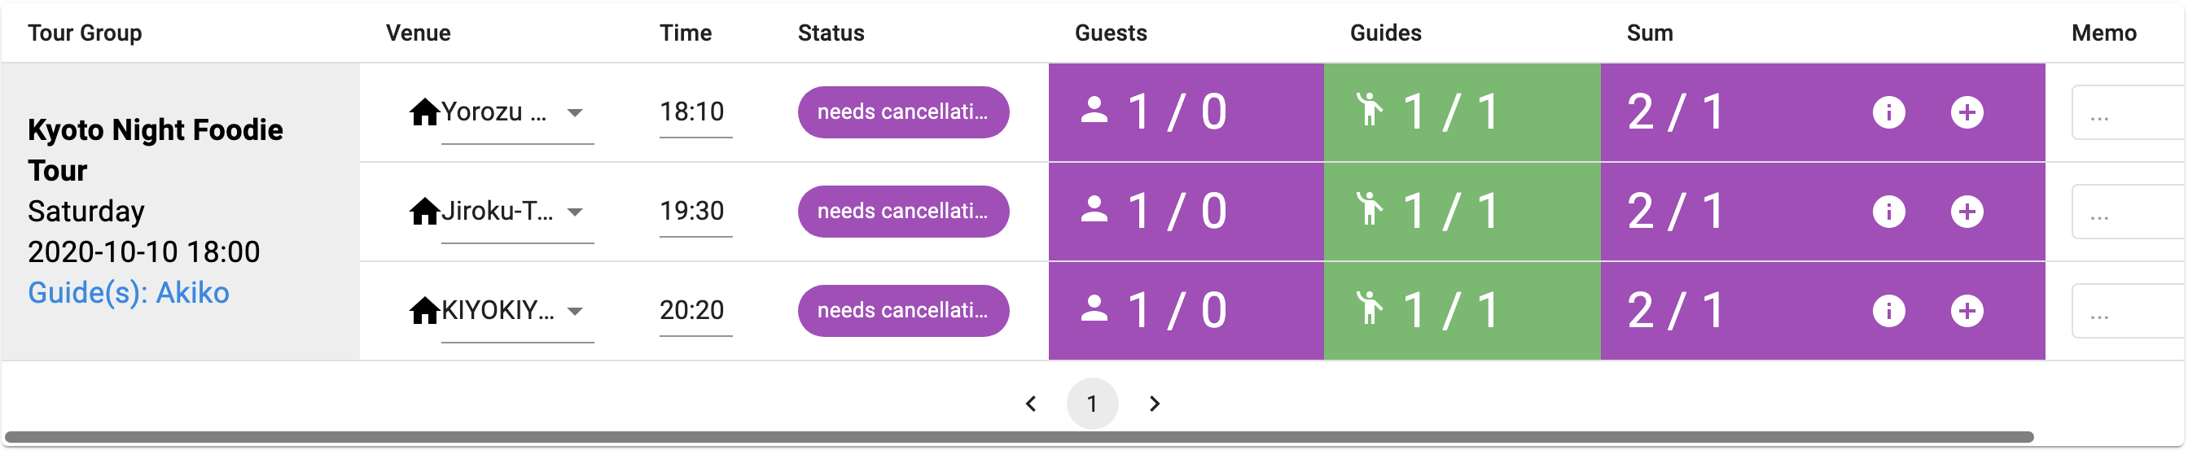This screenshot has width=2197, height=459.
Task: Show info for the 20:20 row
Action: pos(1888,312)
